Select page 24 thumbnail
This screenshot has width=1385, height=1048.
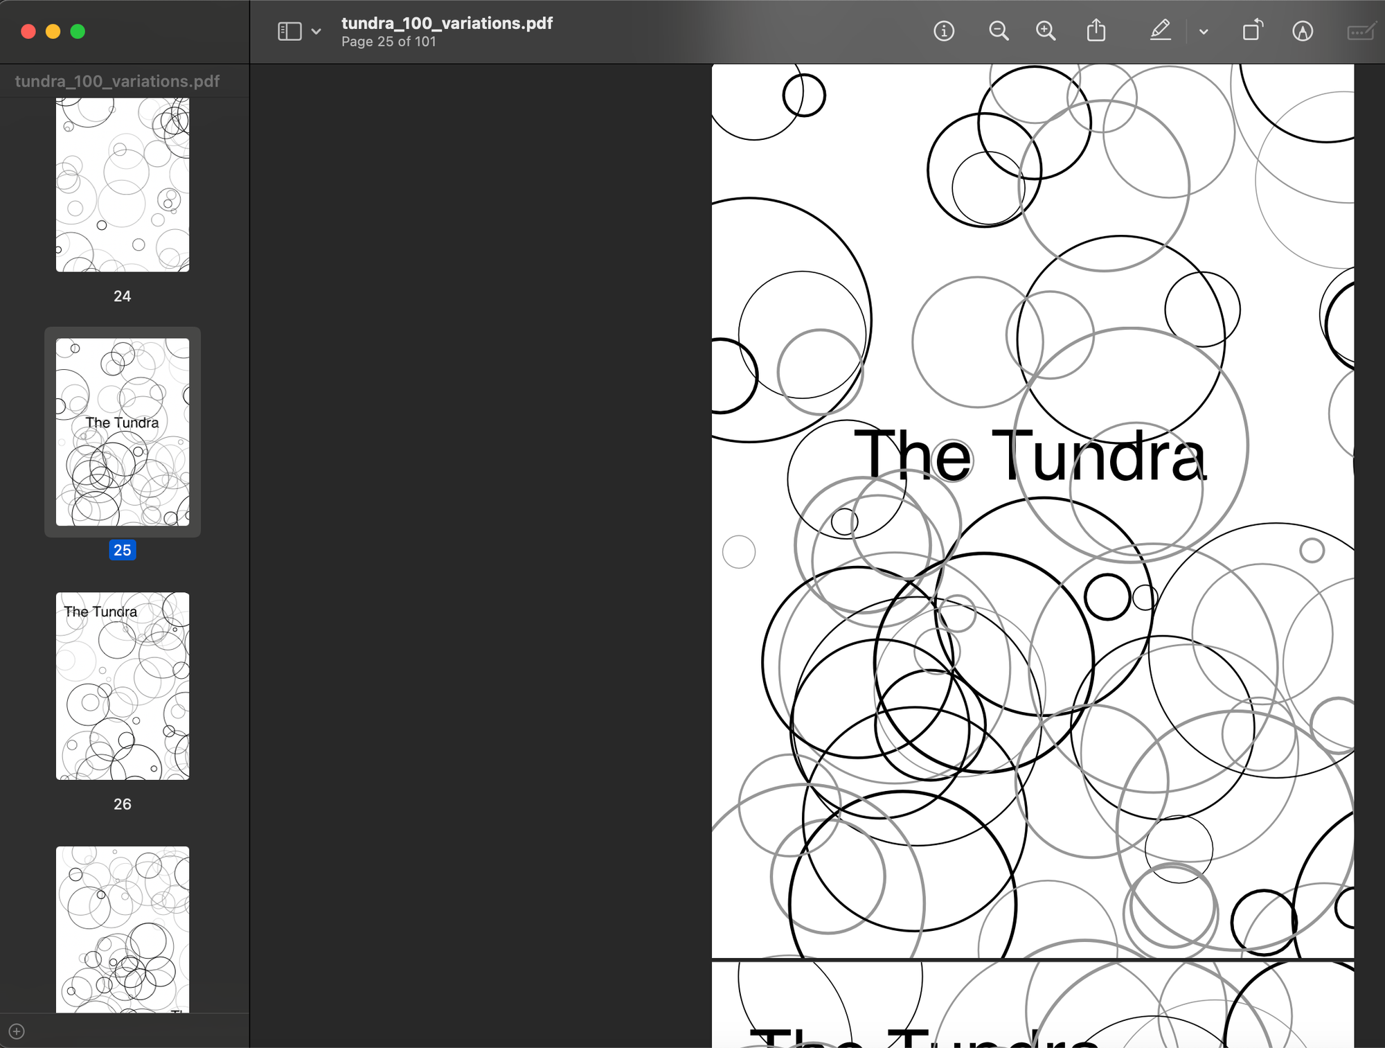pyautogui.click(x=123, y=185)
